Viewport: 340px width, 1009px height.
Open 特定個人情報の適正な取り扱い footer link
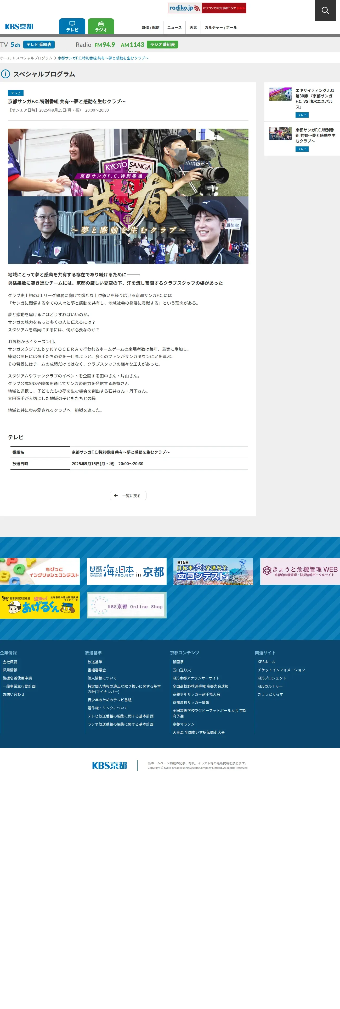pyautogui.click(x=124, y=689)
